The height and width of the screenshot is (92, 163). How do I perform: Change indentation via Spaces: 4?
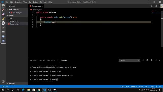pyautogui.click(x=134, y=86)
